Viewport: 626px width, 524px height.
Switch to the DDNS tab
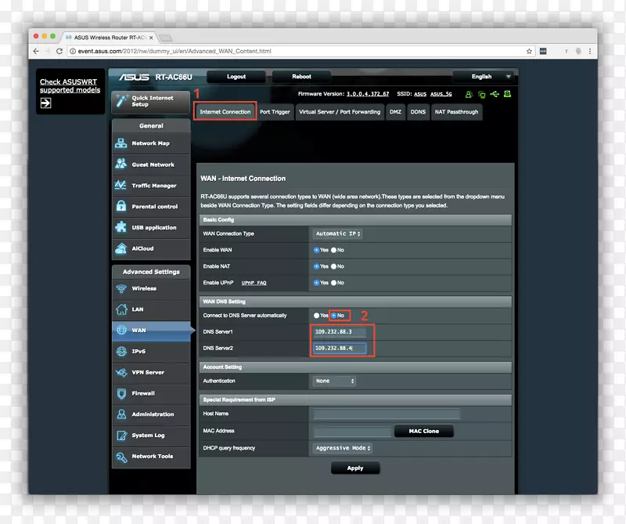pyautogui.click(x=418, y=112)
